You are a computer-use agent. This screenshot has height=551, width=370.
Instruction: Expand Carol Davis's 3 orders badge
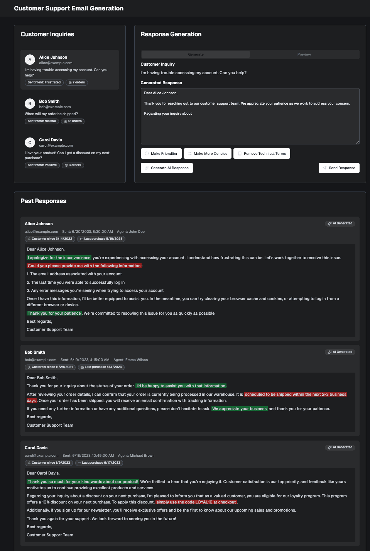(73, 165)
